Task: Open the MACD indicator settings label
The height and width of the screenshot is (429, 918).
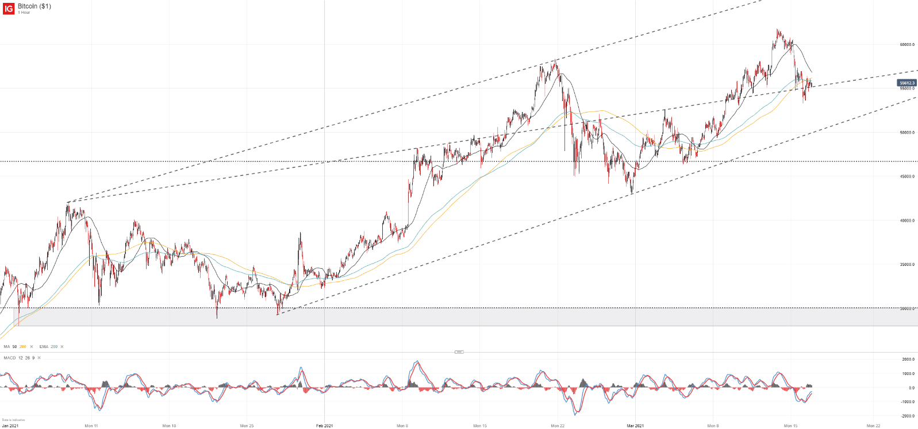Action: pos(10,358)
